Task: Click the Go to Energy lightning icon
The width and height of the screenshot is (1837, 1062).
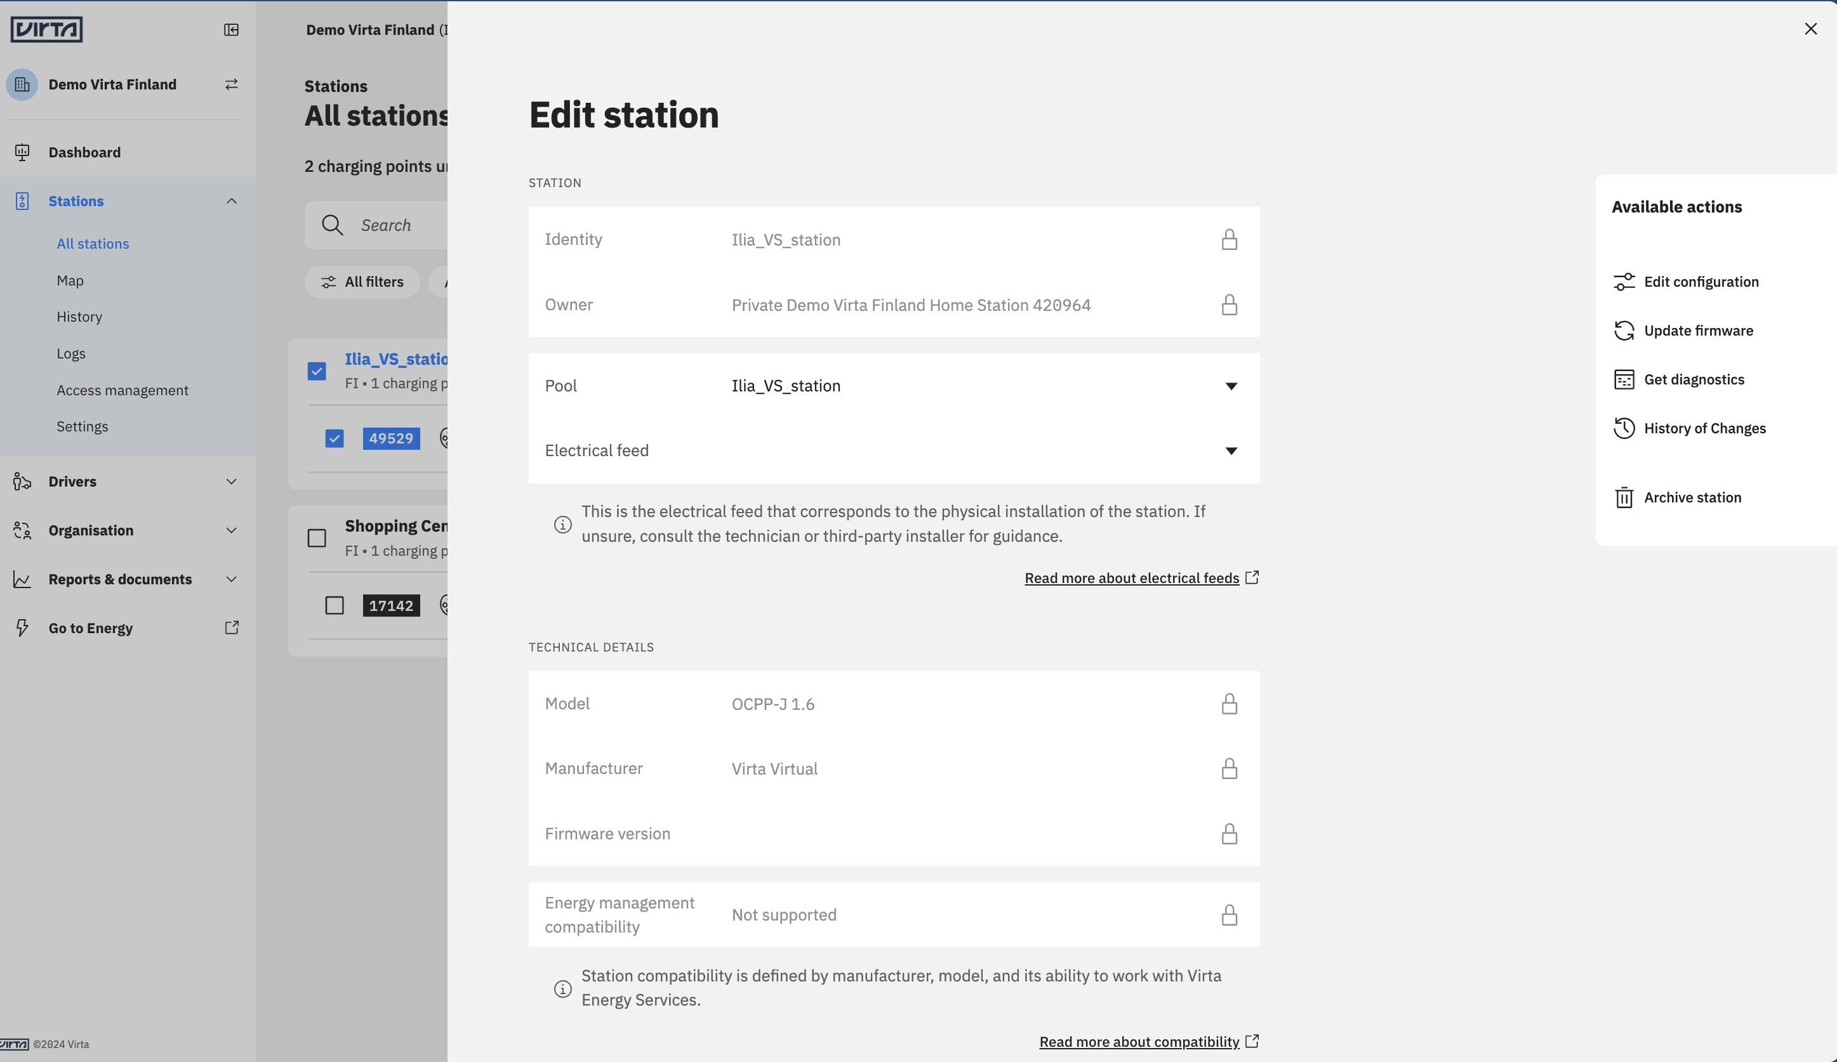Action: (x=22, y=628)
